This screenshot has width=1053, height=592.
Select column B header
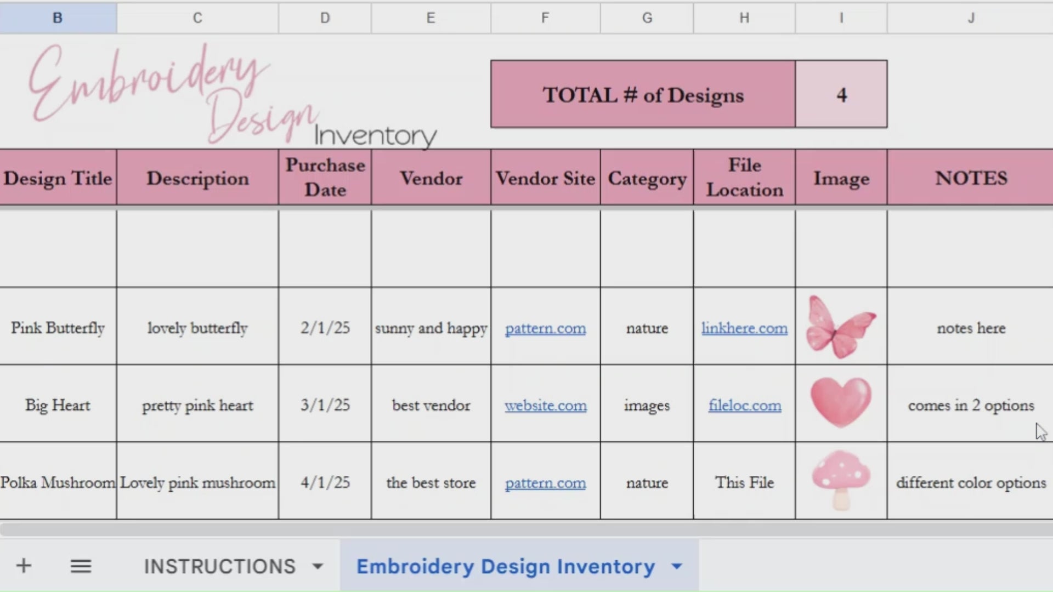(x=57, y=18)
